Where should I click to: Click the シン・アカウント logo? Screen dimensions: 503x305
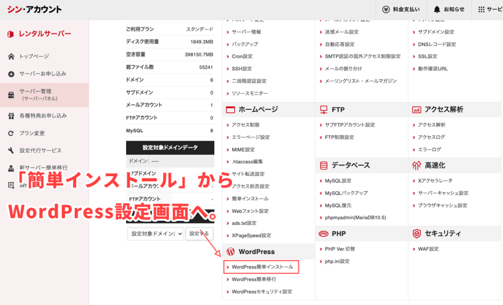coord(34,10)
